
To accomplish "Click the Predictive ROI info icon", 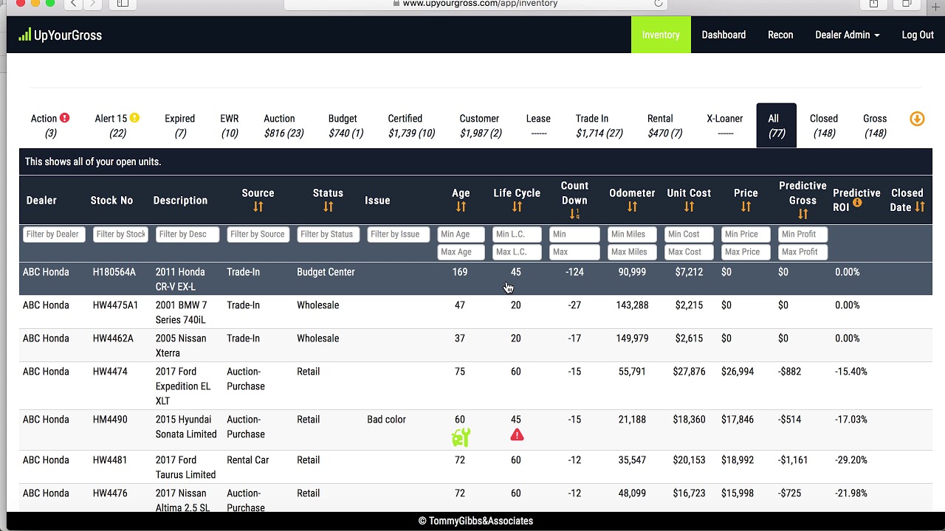I will 857,203.
